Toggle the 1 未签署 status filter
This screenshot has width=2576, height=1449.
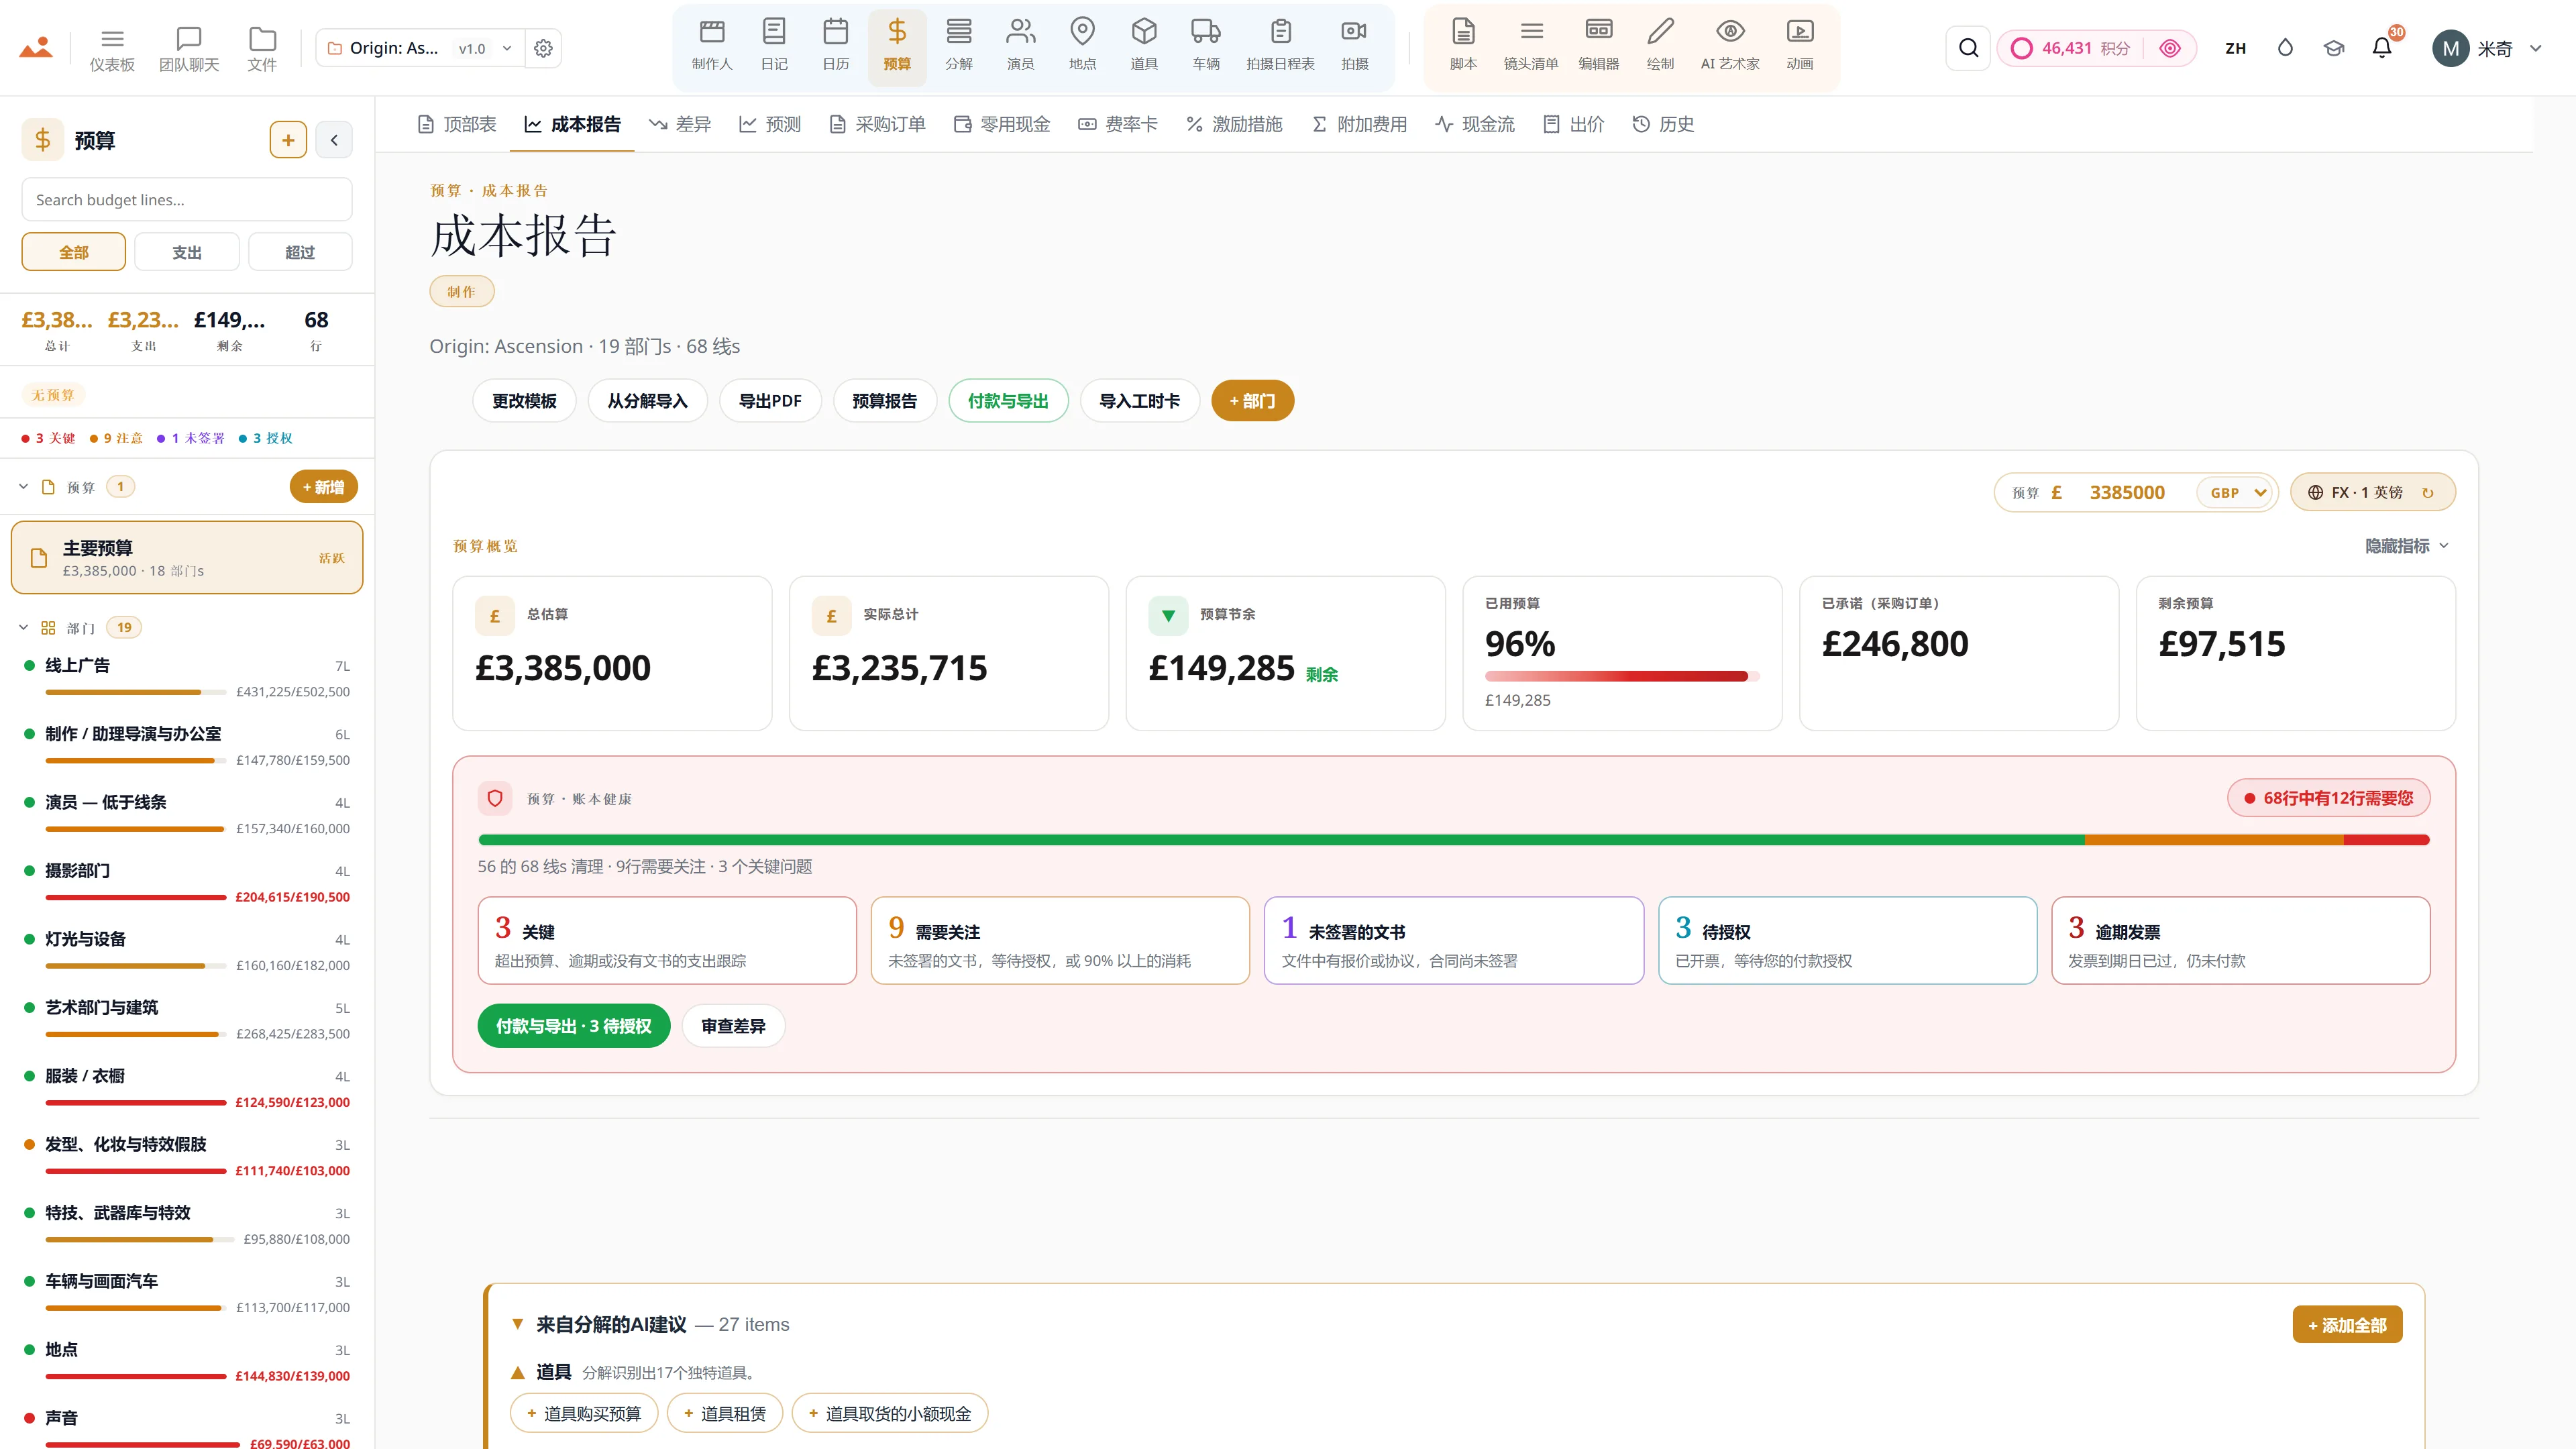[190, 438]
